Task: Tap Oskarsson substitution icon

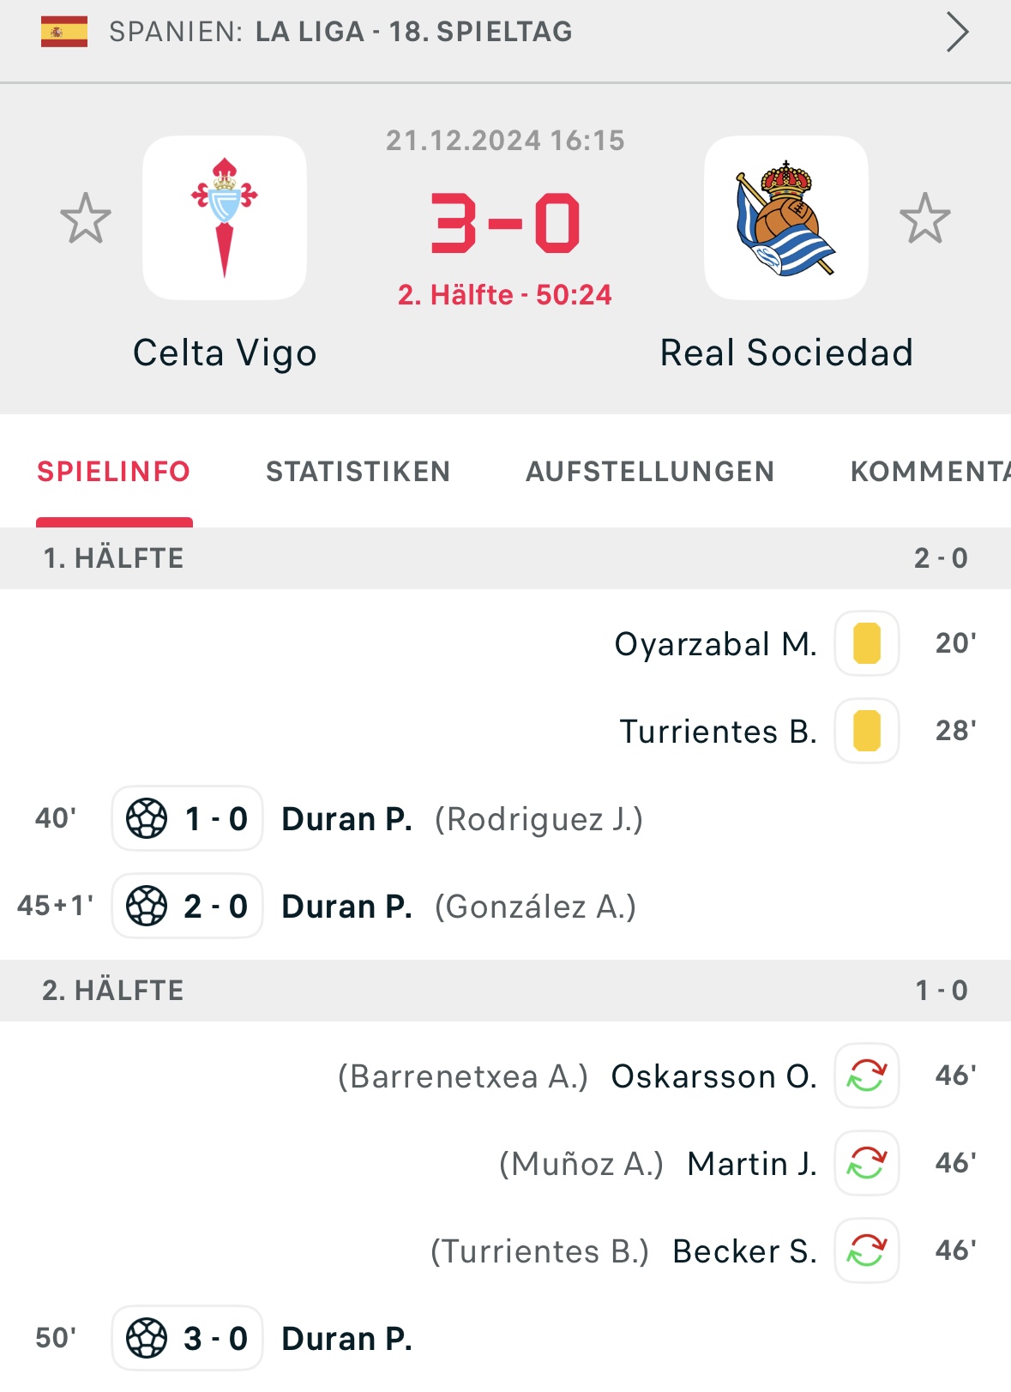Action: click(867, 1076)
